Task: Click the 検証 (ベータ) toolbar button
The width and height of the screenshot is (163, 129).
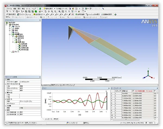Action: (62, 9)
